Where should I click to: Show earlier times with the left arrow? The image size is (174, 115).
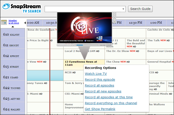click(25, 23)
